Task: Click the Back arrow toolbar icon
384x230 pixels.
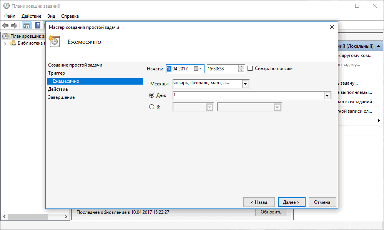Action: pos(5,25)
